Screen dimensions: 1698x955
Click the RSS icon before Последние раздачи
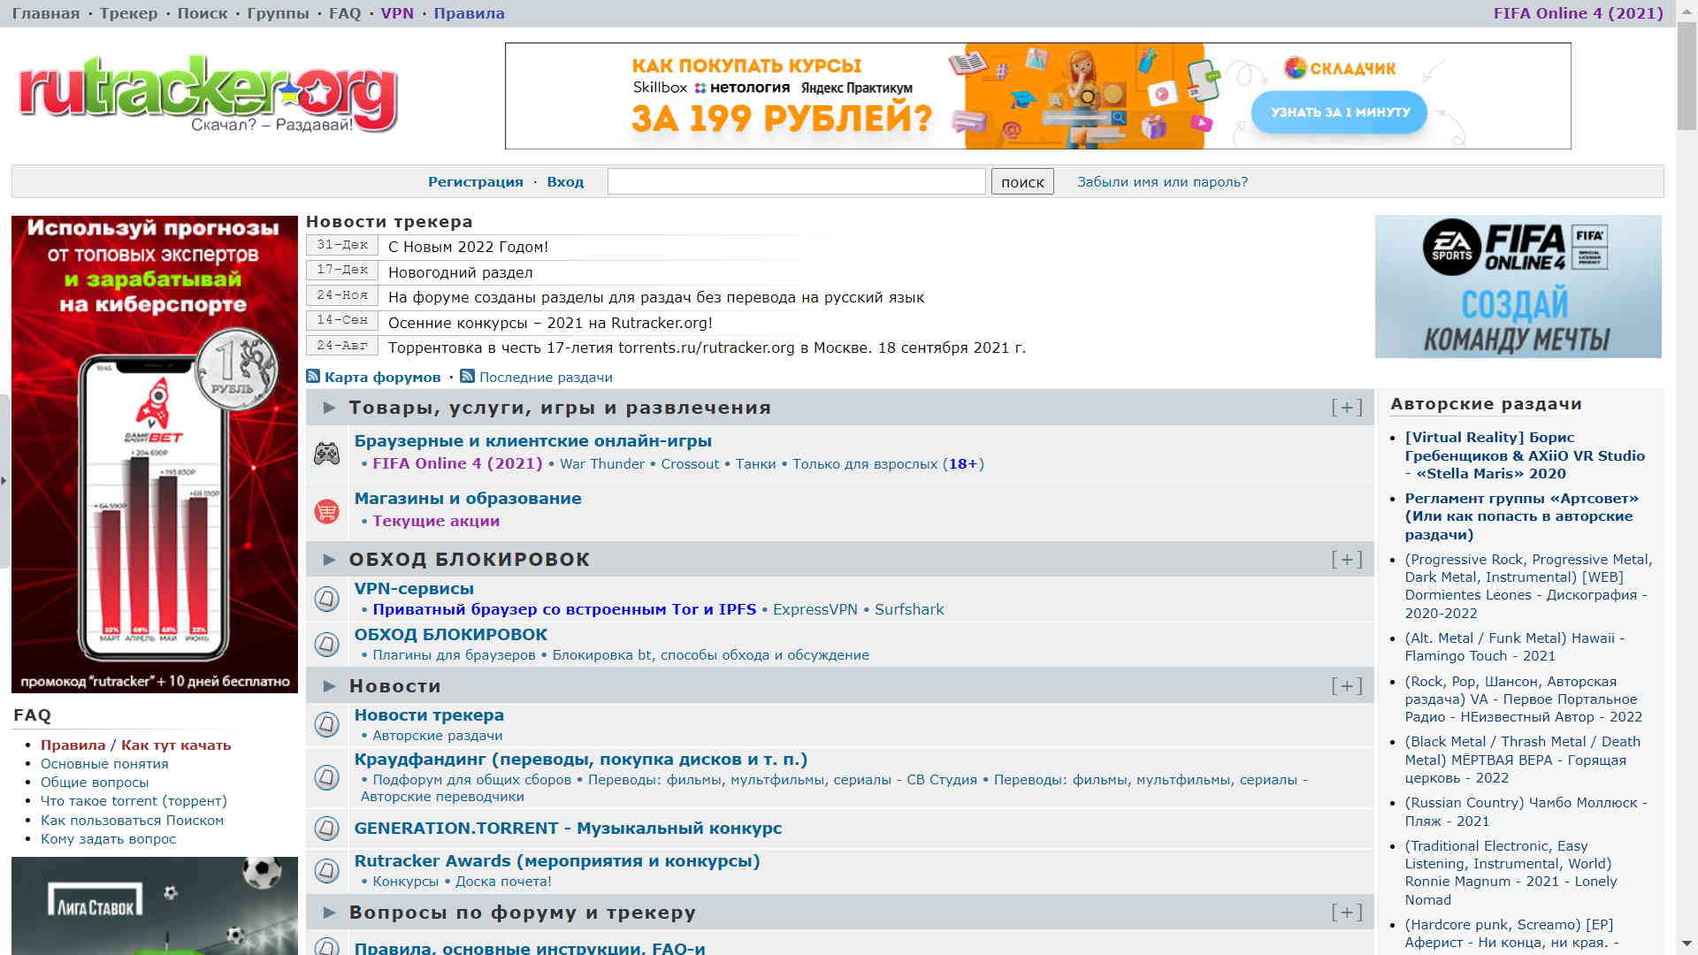pos(468,377)
